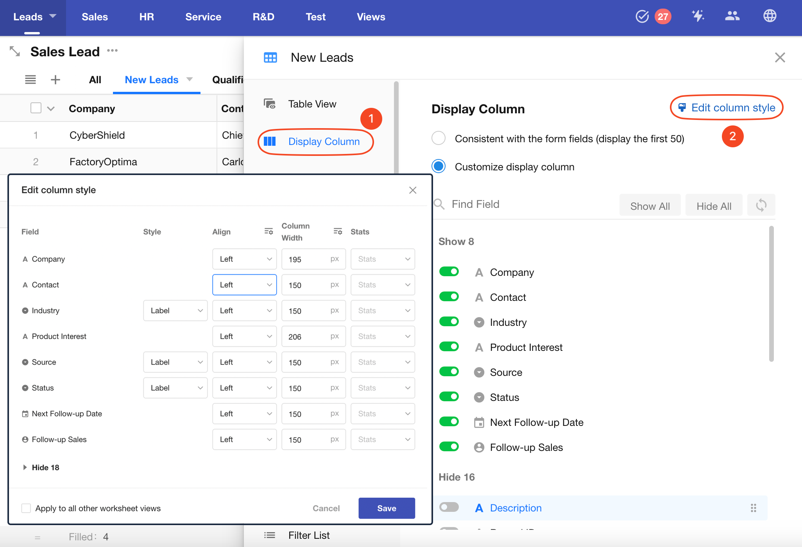Click the Save button

pos(386,508)
